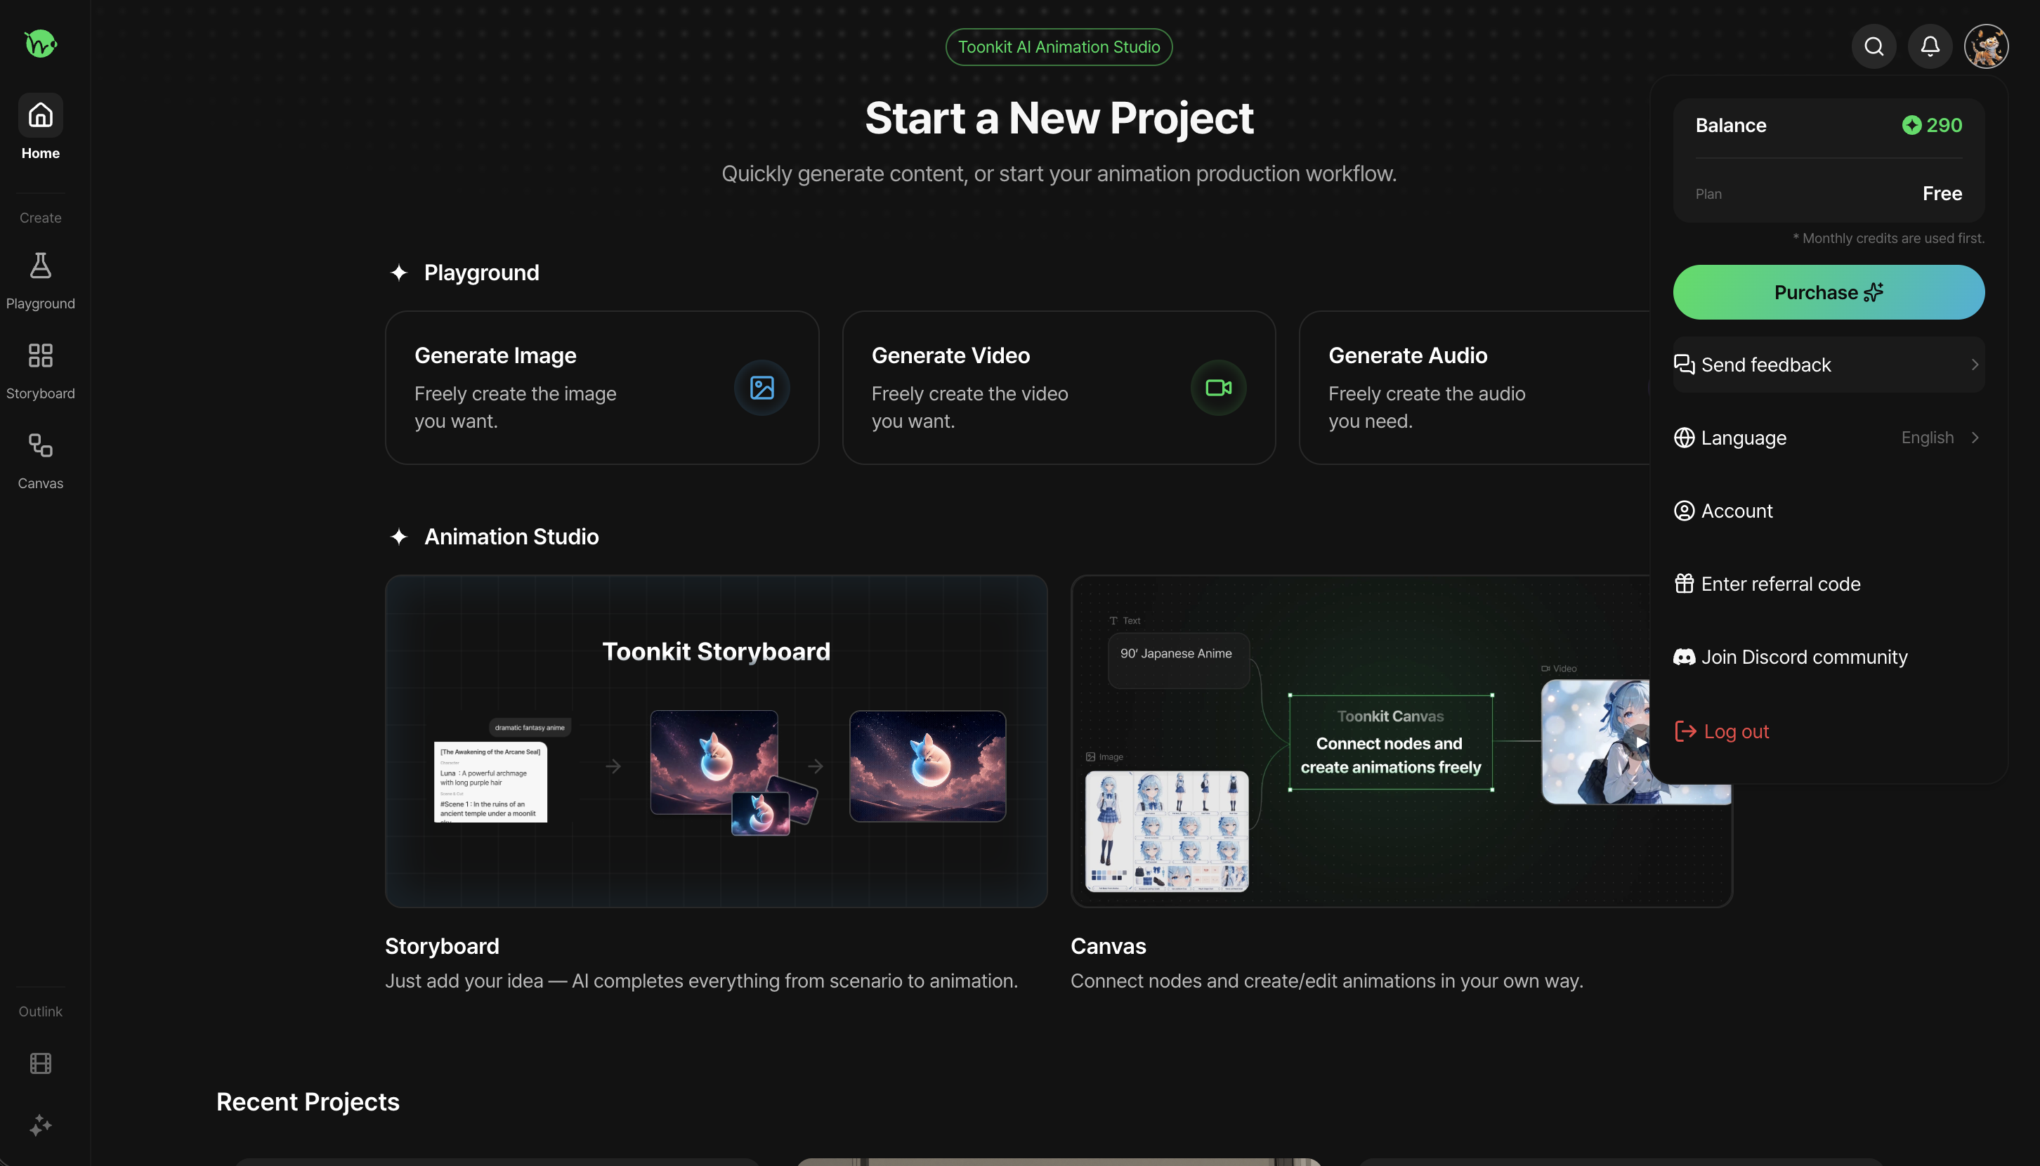The height and width of the screenshot is (1166, 2040).
Task: Click the Storyboard title link below preview
Action: pyautogui.click(x=442, y=945)
